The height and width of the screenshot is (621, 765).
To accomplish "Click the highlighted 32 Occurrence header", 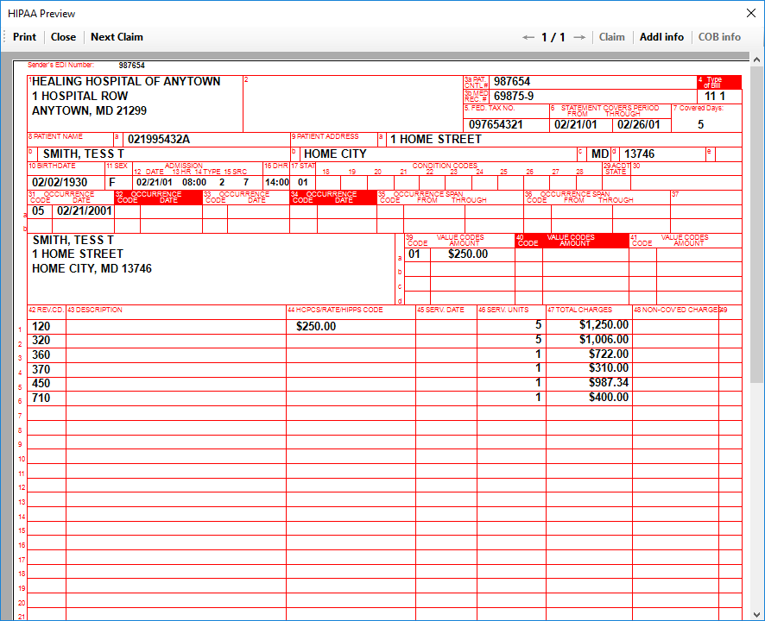I will (x=158, y=197).
